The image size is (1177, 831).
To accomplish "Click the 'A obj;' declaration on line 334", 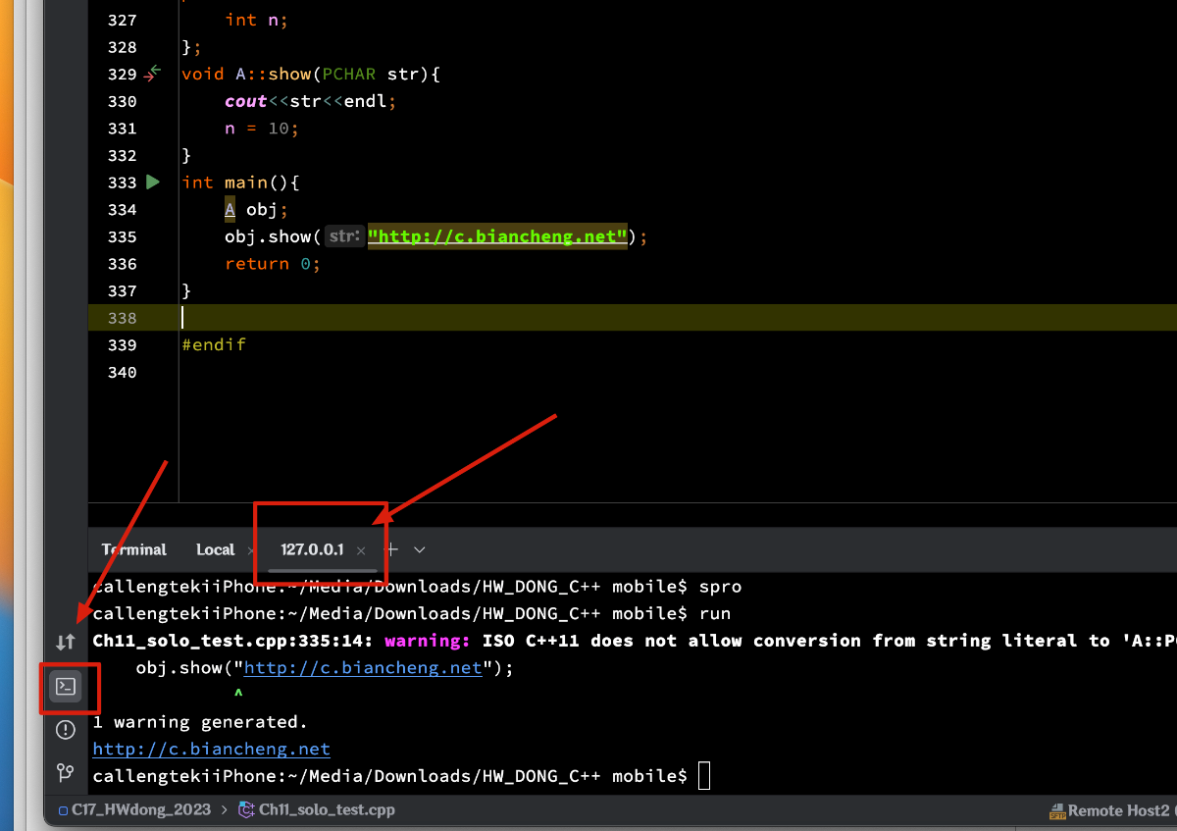I will [x=257, y=209].
